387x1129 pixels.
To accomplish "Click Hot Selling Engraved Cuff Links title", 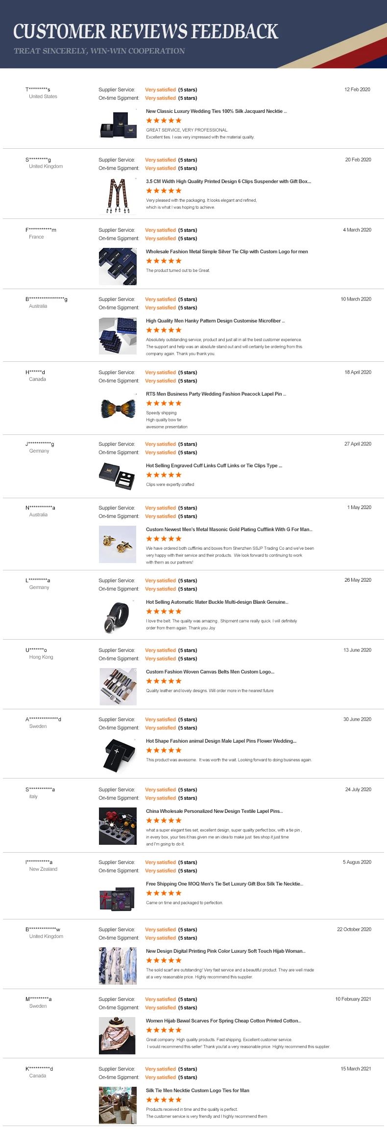I will (214, 466).
